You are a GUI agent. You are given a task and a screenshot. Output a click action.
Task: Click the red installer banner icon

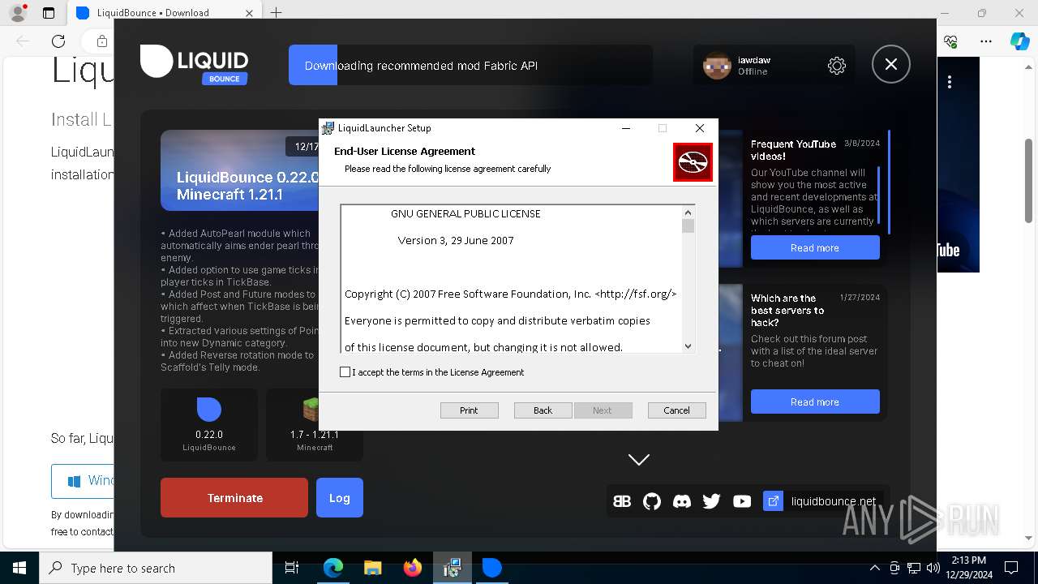693,162
